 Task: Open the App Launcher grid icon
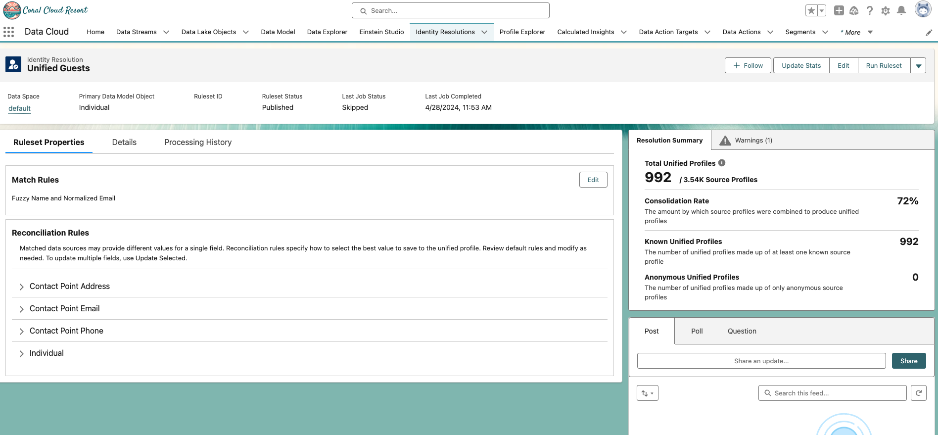(8, 32)
